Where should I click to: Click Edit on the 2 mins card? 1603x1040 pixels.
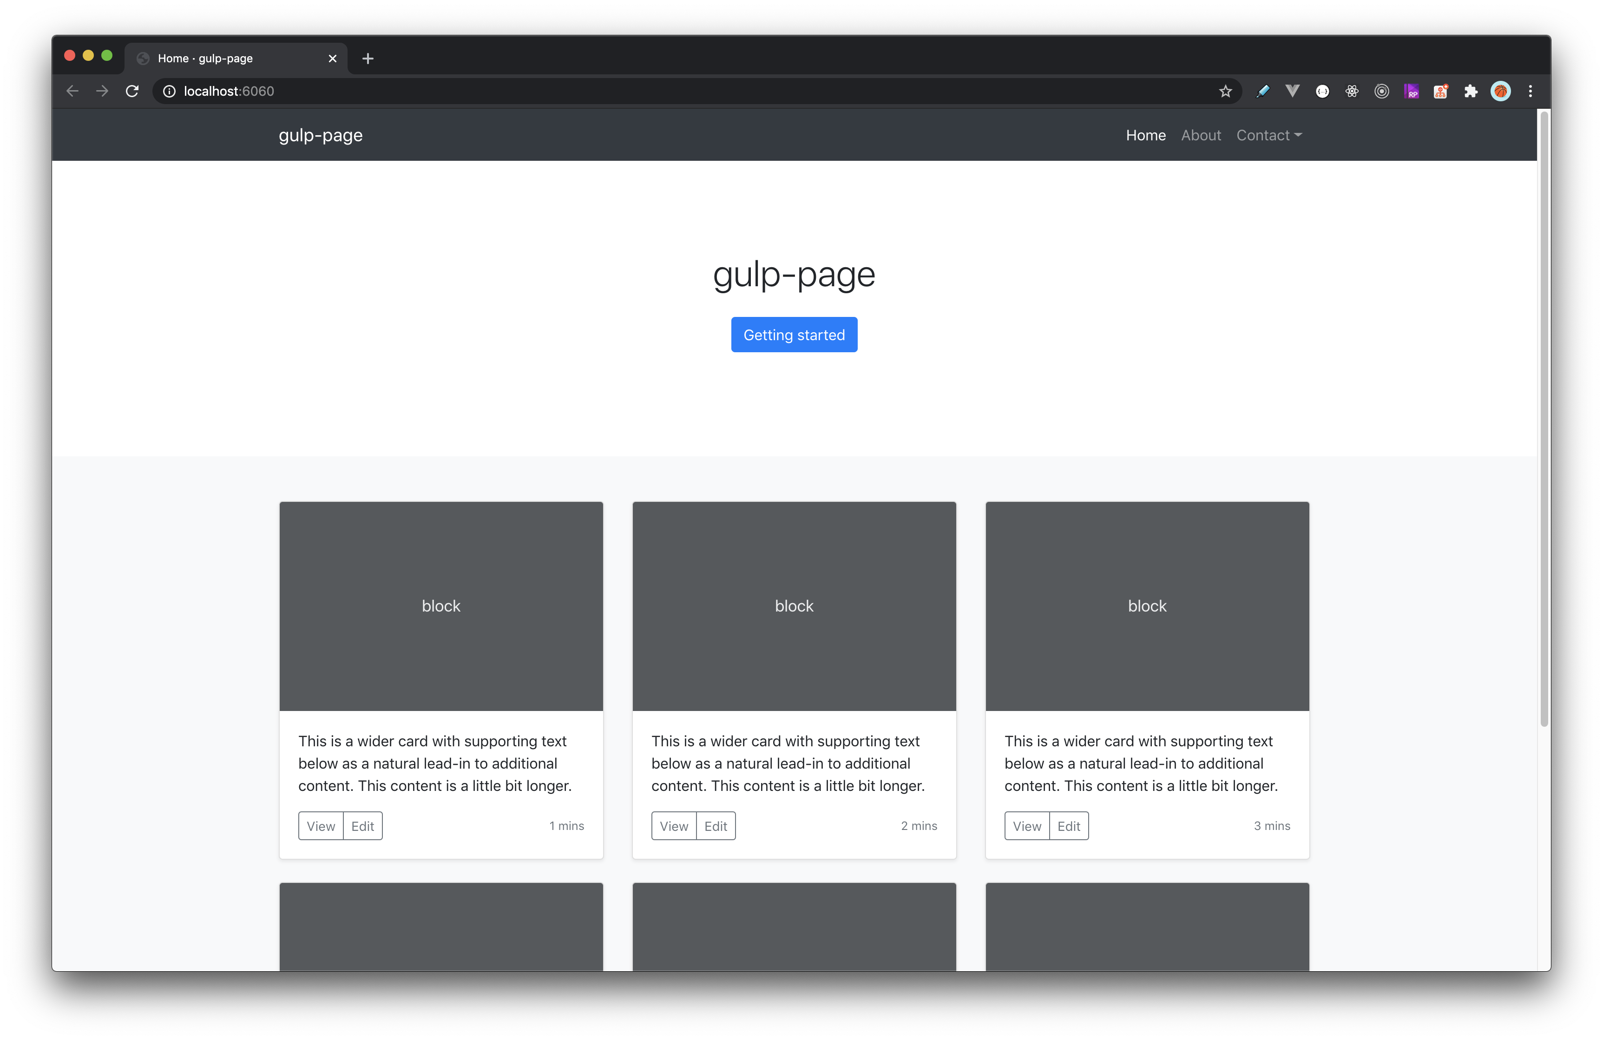point(715,826)
